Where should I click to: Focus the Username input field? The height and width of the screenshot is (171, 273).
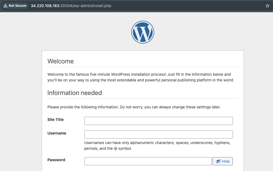[159, 134]
